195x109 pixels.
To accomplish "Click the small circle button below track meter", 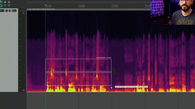I will pos(23,90).
